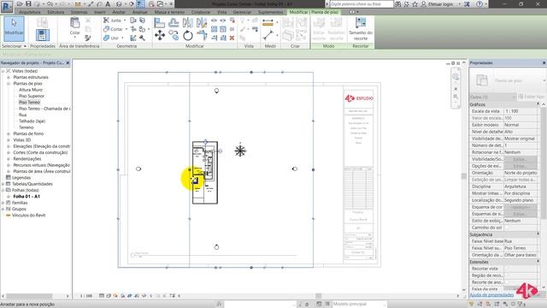Click the Ajuda de propriedades link
This screenshot has width=547, height=308.
[491, 295]
